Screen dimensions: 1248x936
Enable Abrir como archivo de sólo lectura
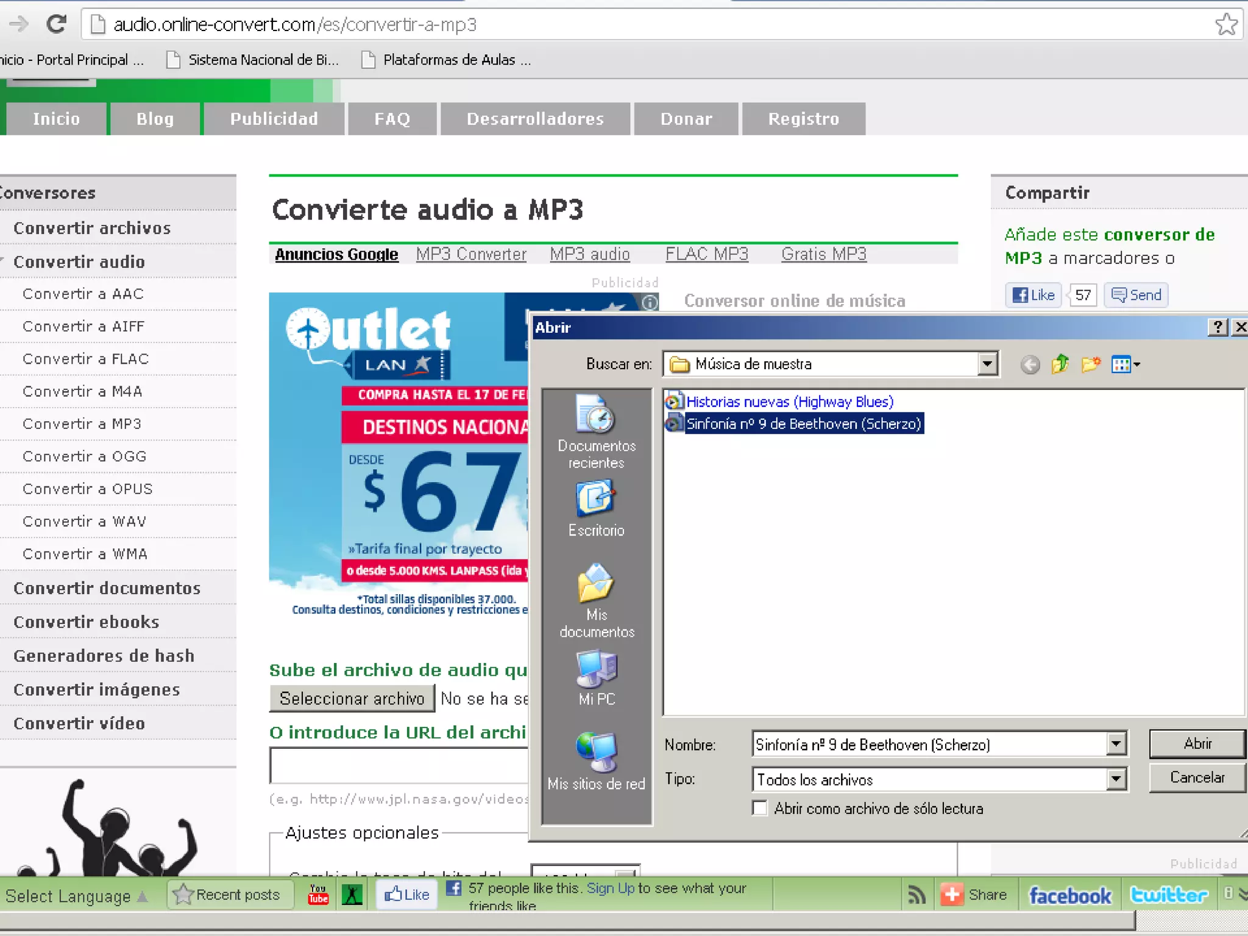point(759,808)
